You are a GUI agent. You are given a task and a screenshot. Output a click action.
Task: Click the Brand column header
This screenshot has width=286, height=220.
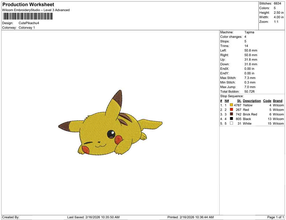tap(277, 100)
